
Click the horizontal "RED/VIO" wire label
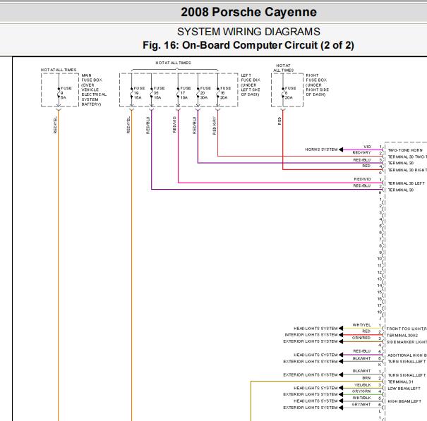pyautogui.click(x=362, y=179)
